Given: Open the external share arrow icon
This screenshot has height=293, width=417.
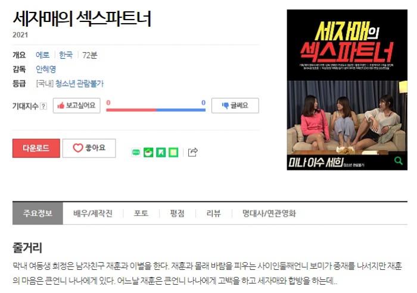Looking at the screenshot, I should pos(193,152).
